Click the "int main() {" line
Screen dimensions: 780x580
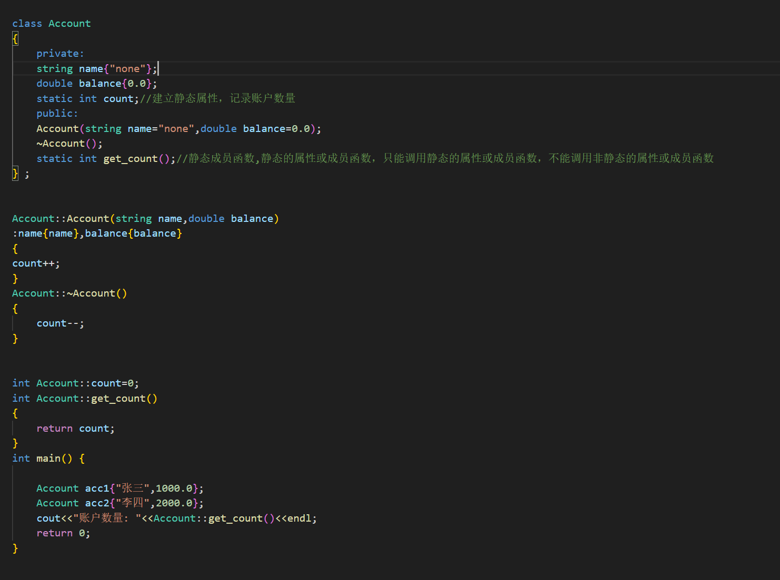tap(48, 459)
